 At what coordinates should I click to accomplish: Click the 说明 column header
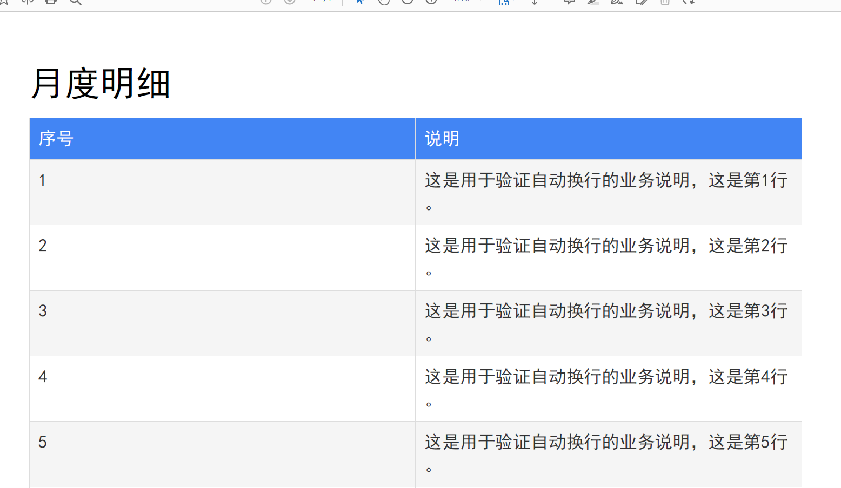tap(608, 139)
